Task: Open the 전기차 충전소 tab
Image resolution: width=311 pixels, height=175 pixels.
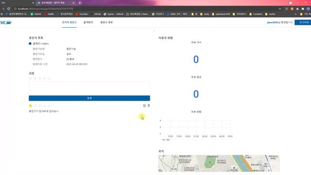Action: (x=69, y=22)
